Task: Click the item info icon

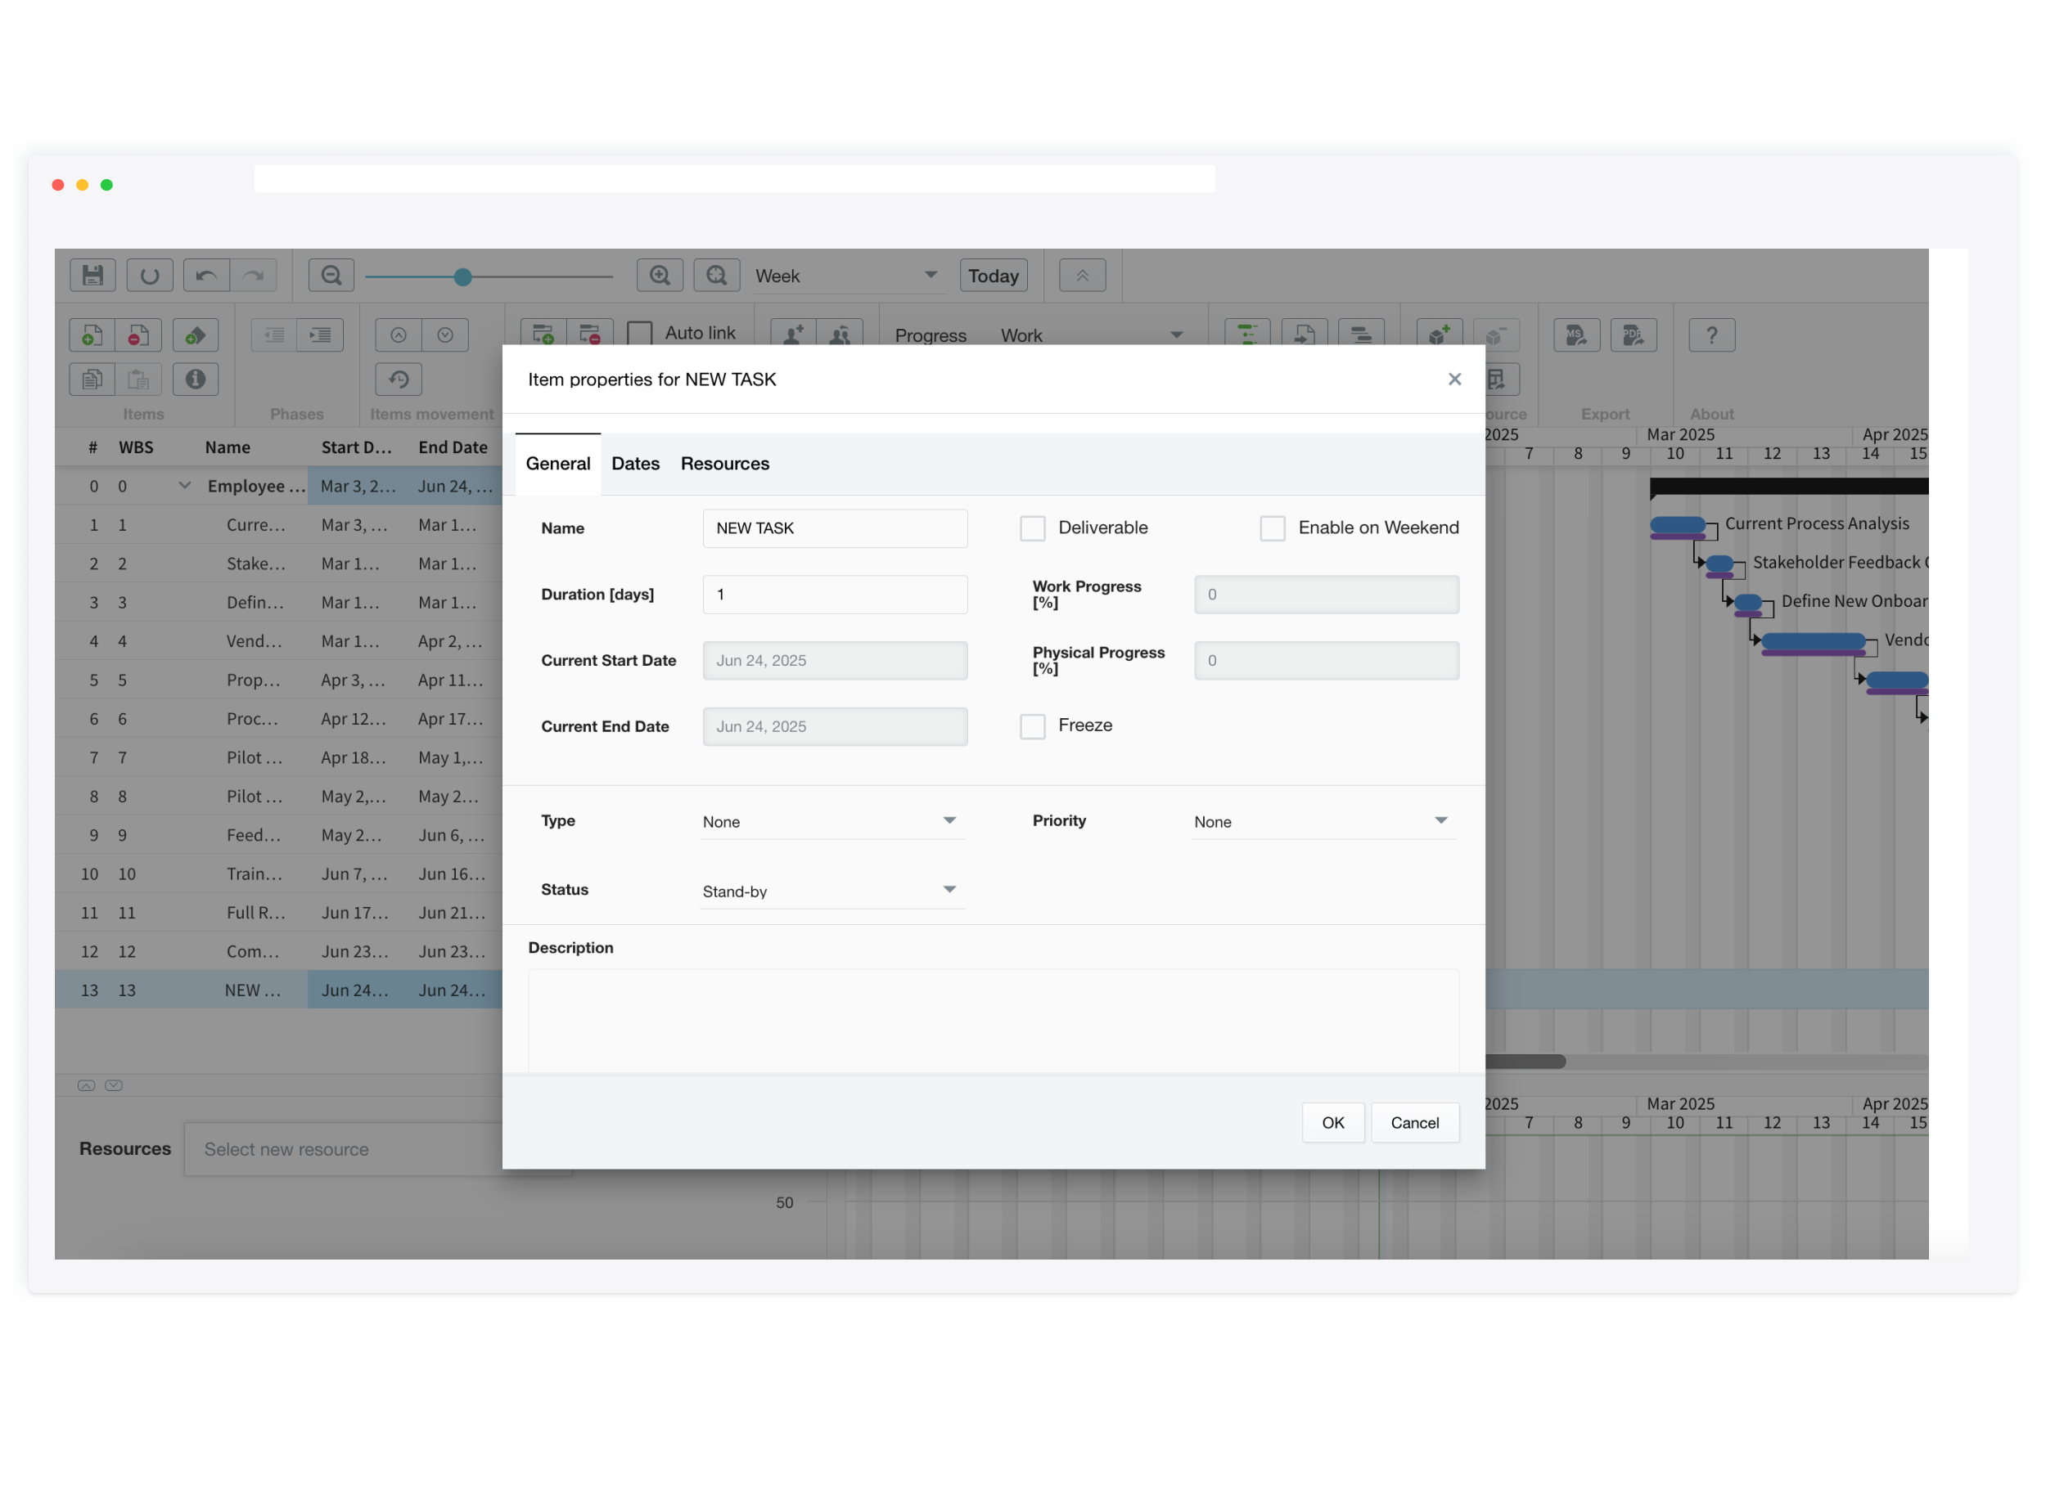Action: tap(196, 379)
